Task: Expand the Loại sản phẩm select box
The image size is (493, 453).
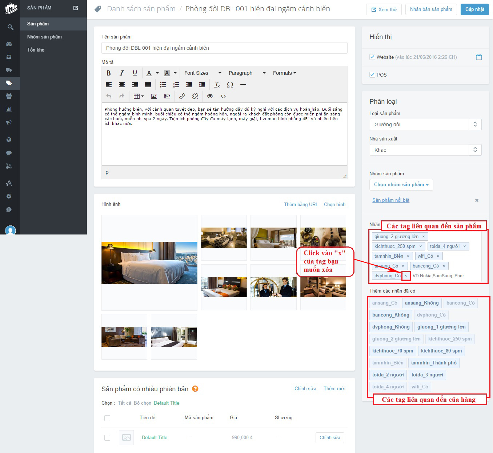Action: (x=425, y=125)
